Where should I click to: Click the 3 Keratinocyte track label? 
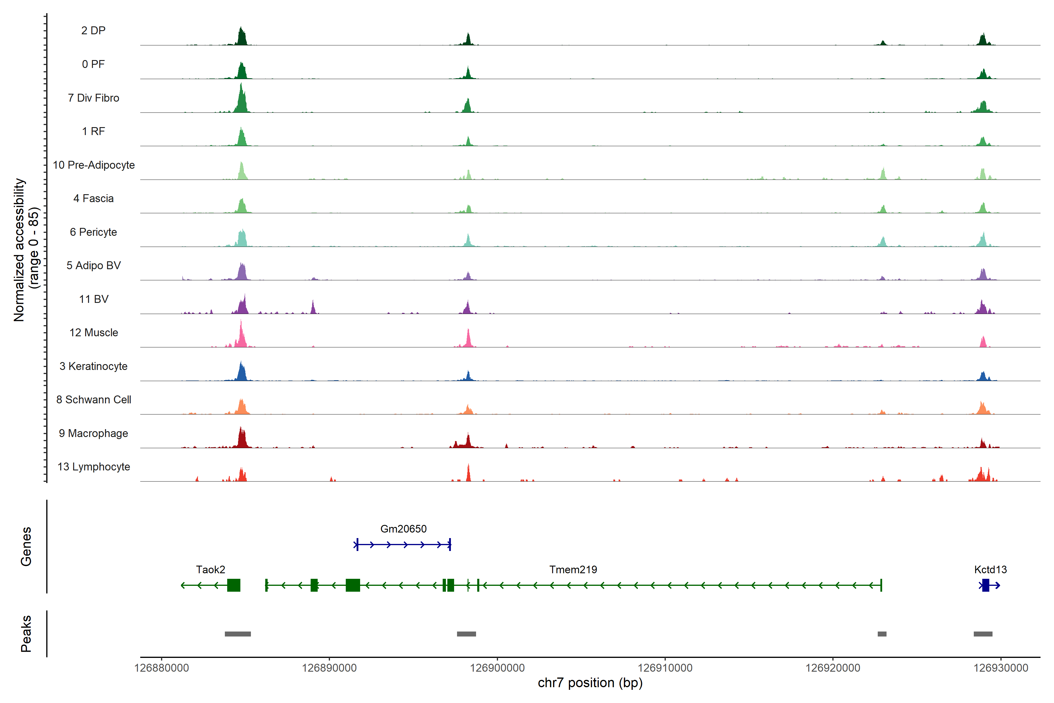pyautogui.click(x=93, y=366)
